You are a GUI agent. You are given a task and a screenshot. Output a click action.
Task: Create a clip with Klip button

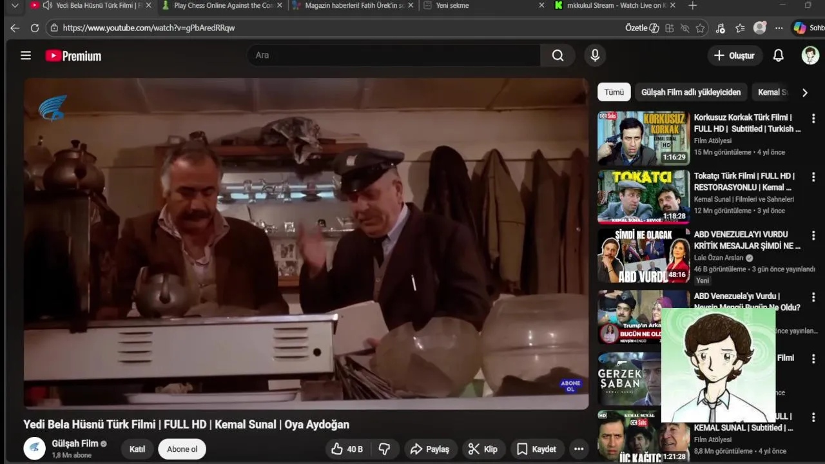tap(483, 449)
